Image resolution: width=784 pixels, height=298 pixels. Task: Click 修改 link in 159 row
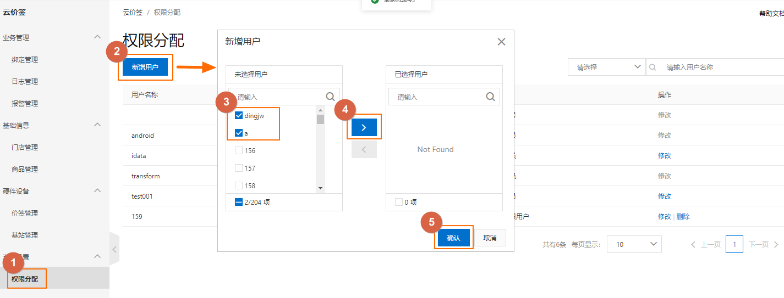click(665, 217)
